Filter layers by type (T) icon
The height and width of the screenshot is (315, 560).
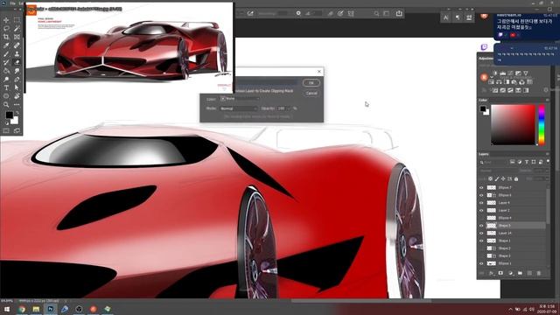coord(527,162)
